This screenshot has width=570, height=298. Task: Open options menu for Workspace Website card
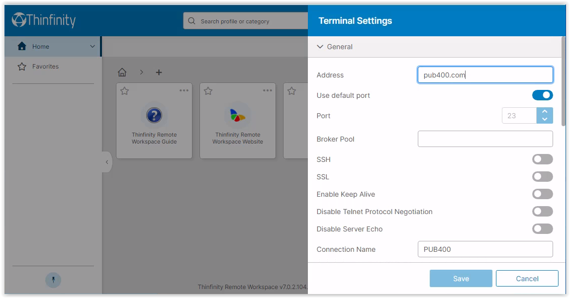[268, 90]
